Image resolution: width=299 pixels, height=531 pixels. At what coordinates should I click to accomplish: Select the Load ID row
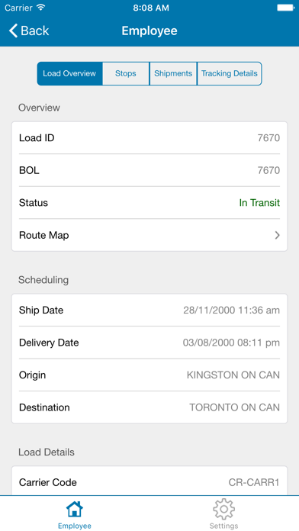pos(149,138)
